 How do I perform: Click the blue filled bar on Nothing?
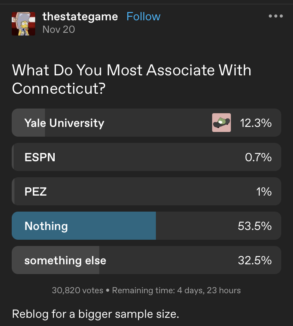[x=84, y=226]
